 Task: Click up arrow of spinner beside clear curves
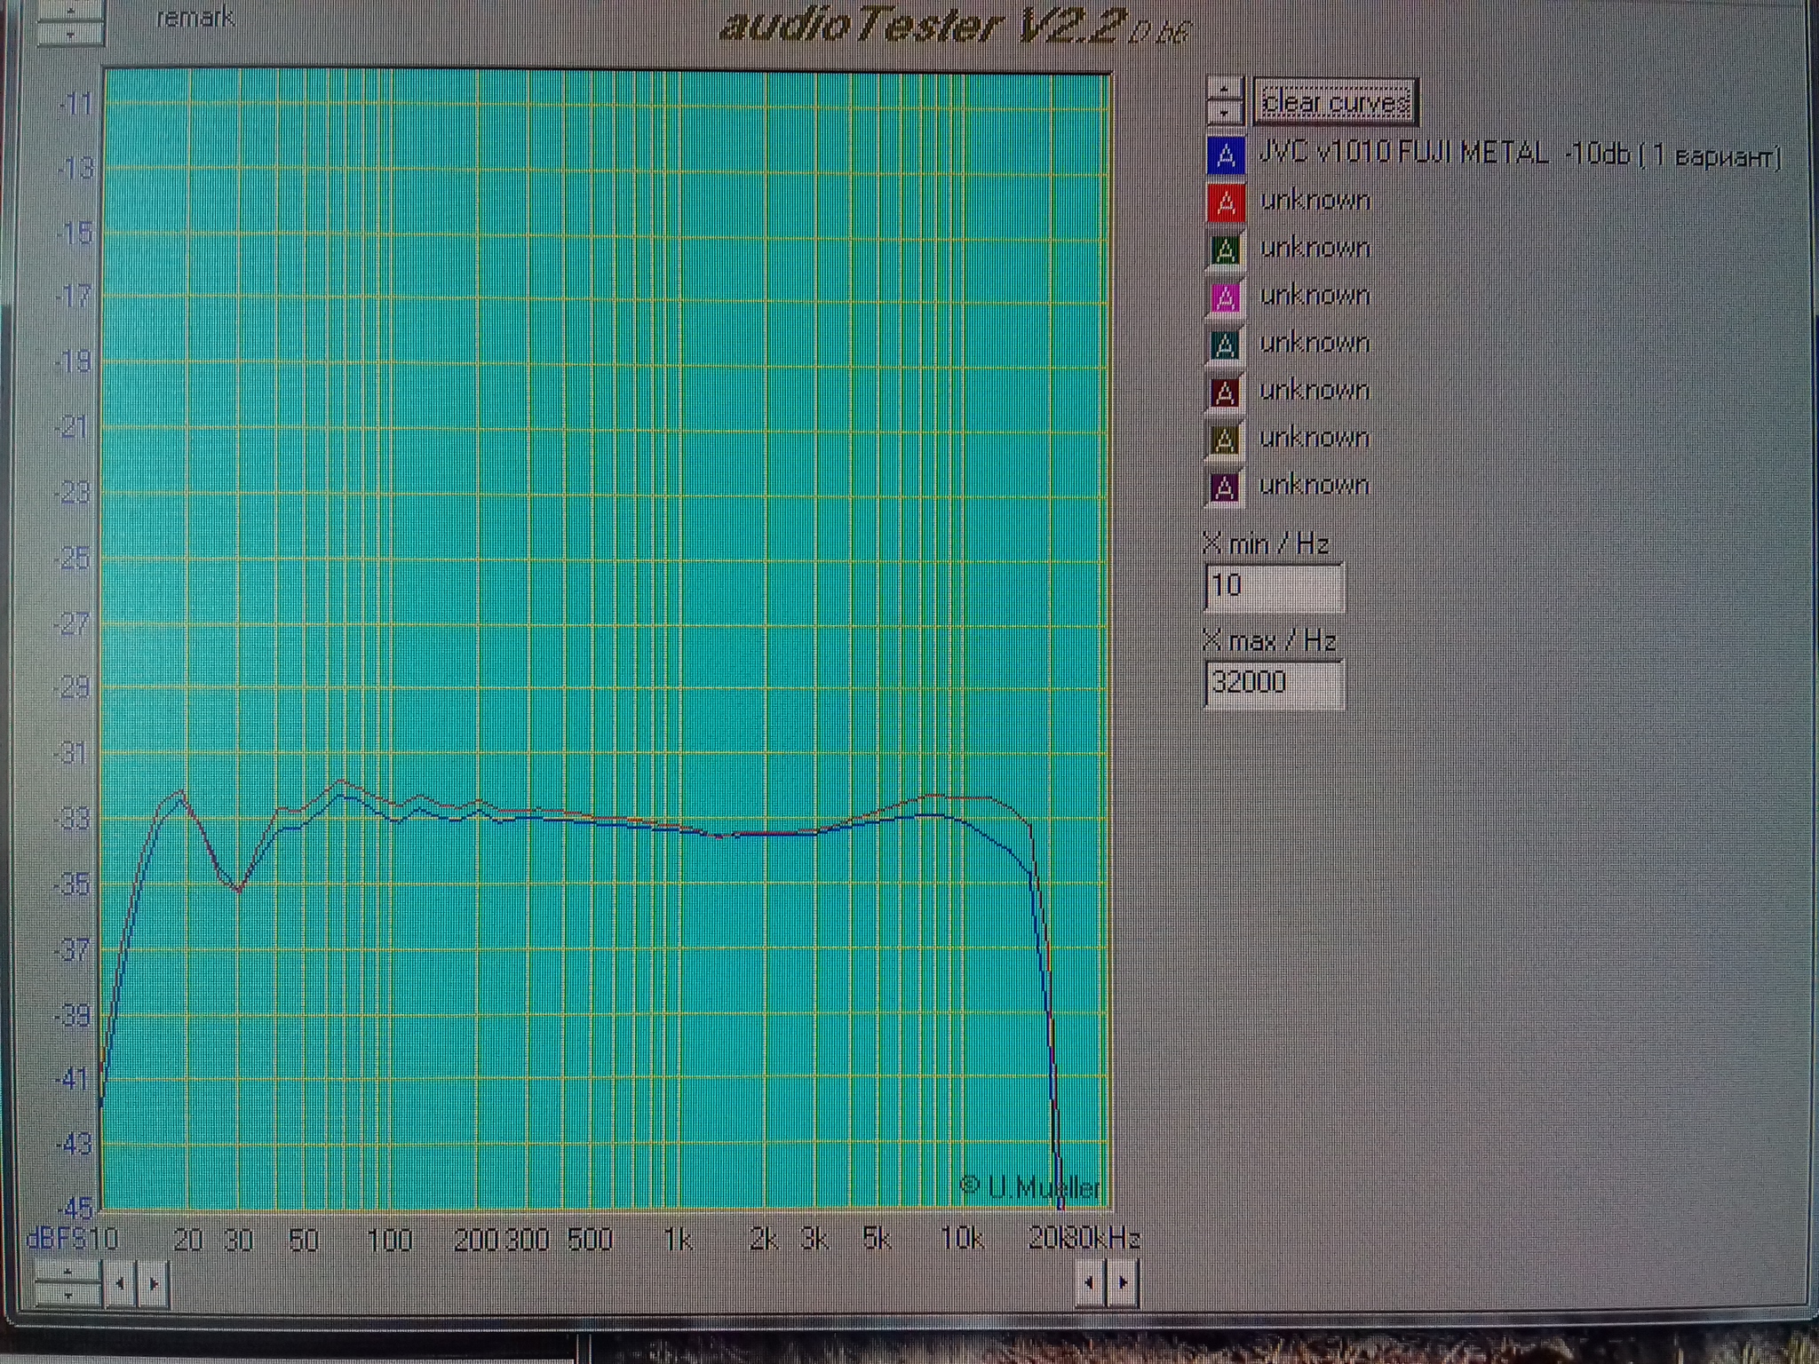(1225, 89)
